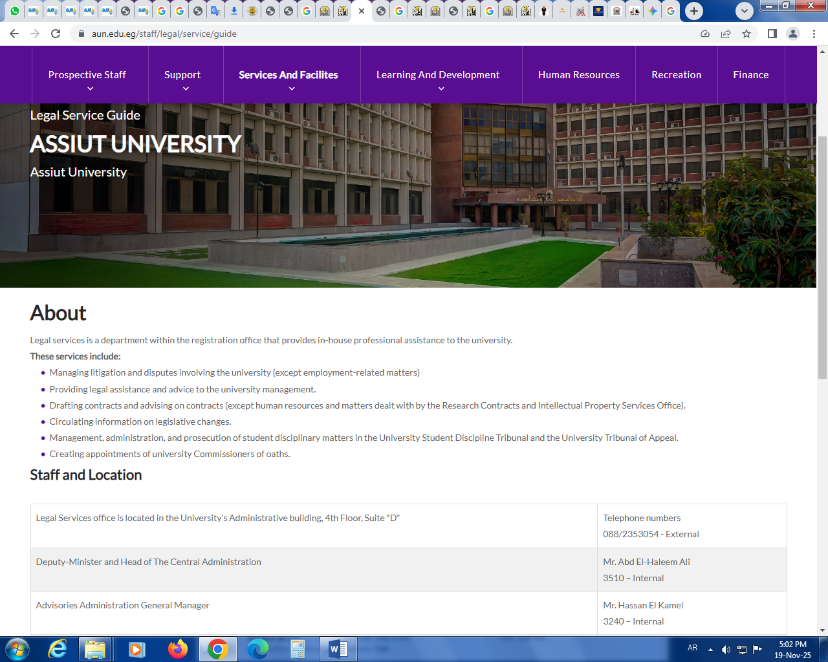Reload the page with the refresh icon
This screenshot has height=662, width=828.
56,34
